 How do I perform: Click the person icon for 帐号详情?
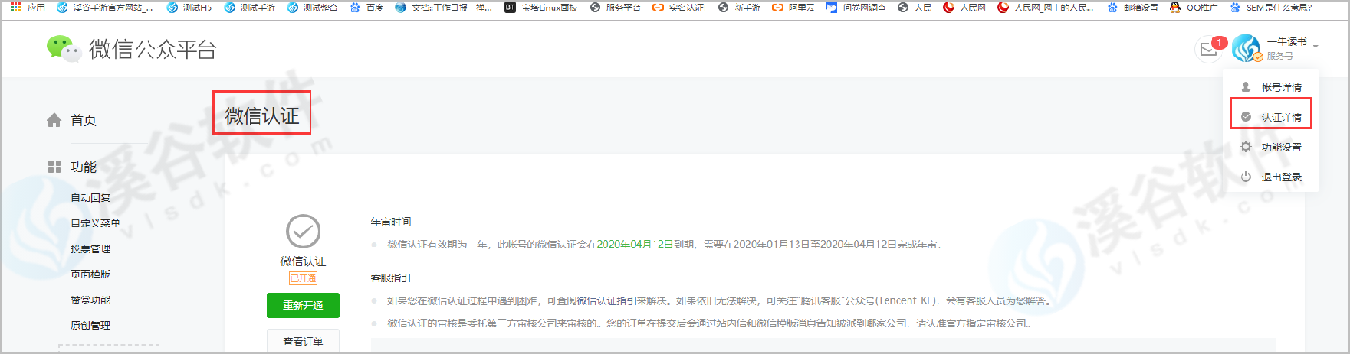pos(1247,87)
